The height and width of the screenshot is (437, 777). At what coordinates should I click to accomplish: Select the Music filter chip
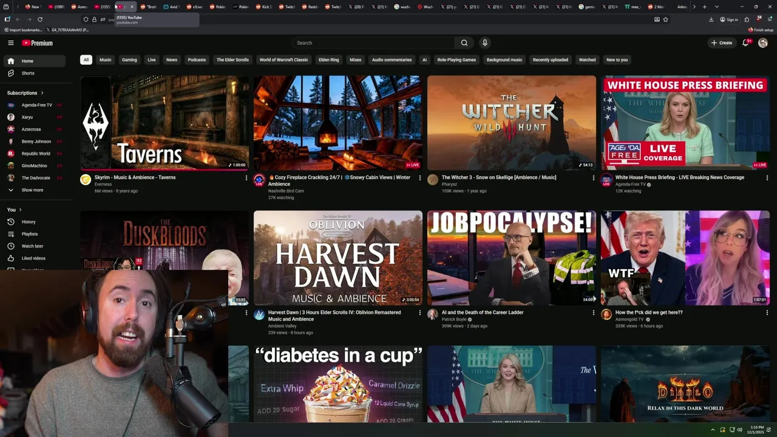pyautogui.click(x=106, y=59)
